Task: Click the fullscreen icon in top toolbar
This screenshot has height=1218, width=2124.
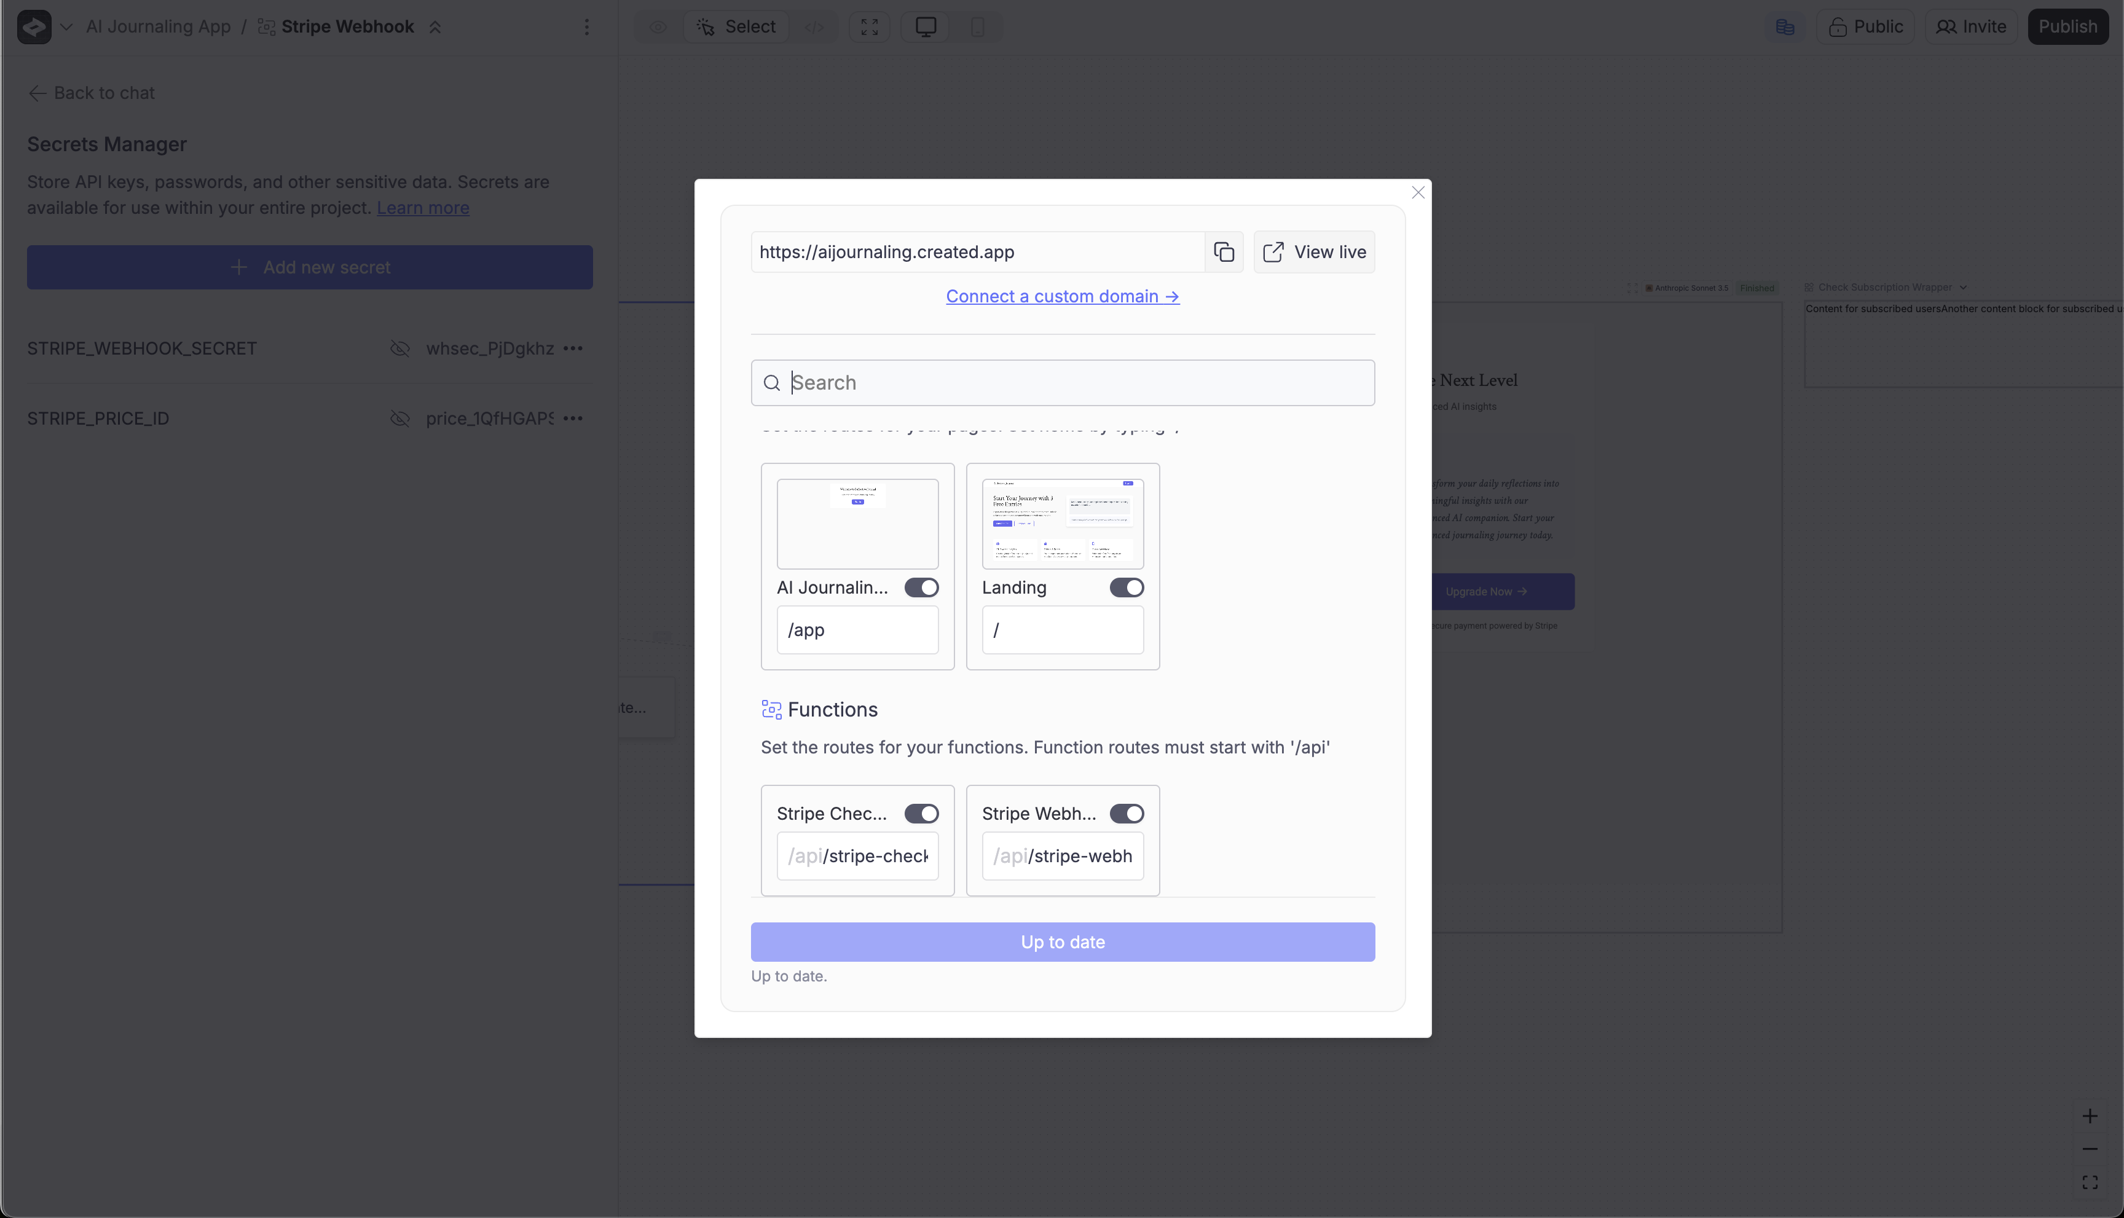Action: (869, 27)
